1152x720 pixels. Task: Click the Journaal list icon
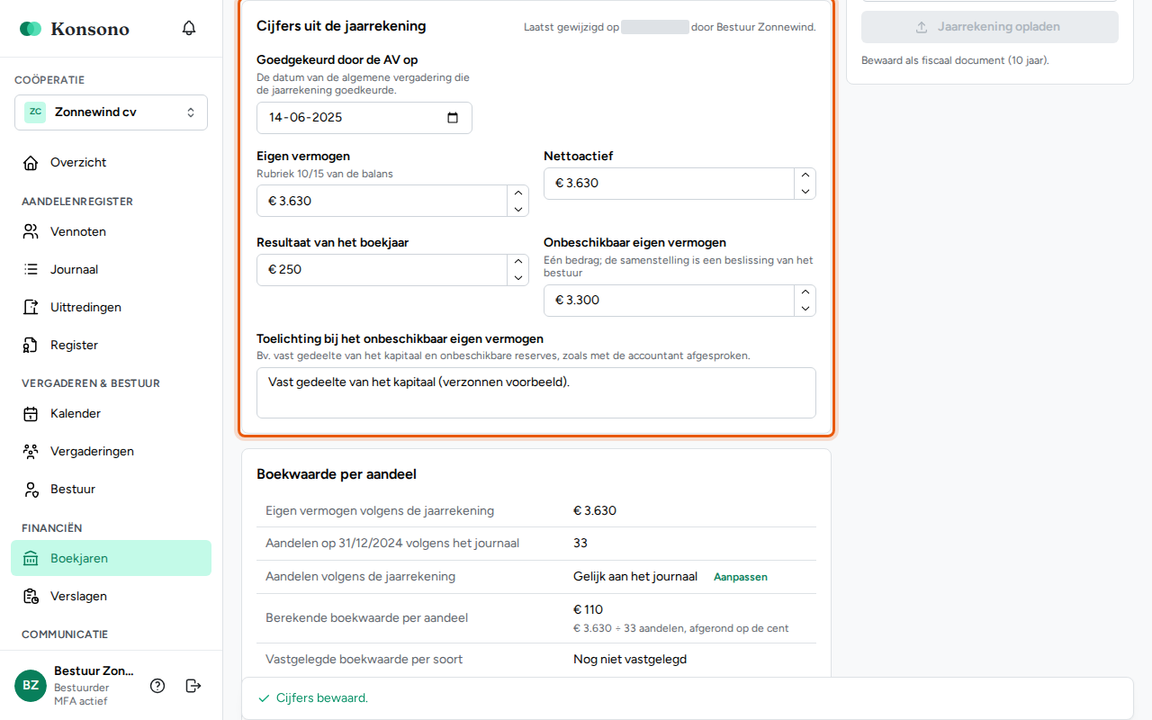coord(31,270)
